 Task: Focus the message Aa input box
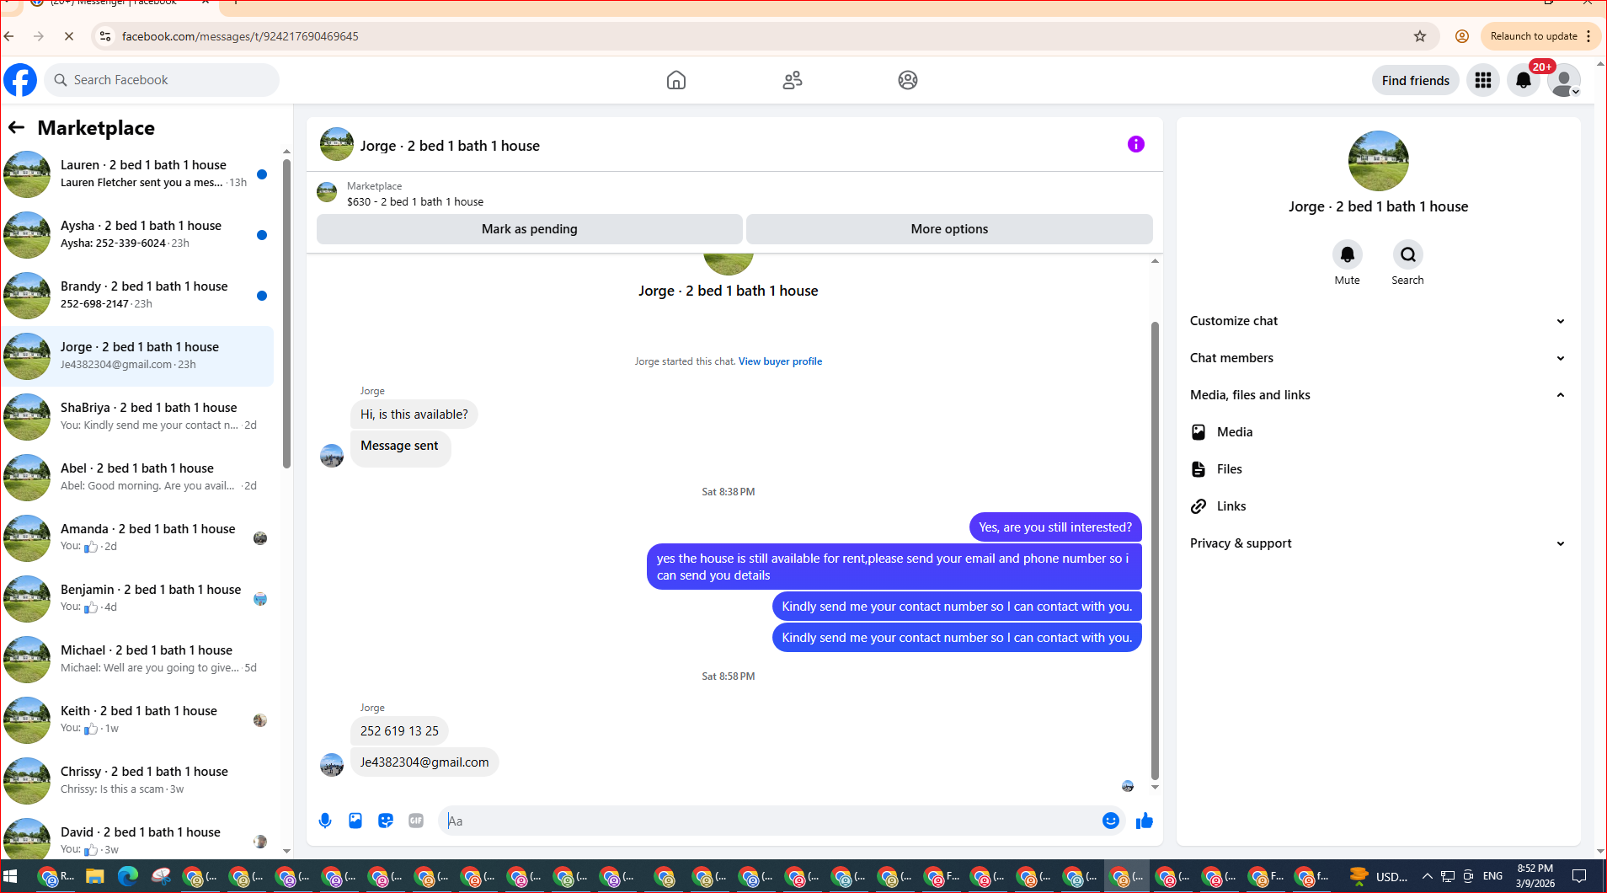[771, 821]
